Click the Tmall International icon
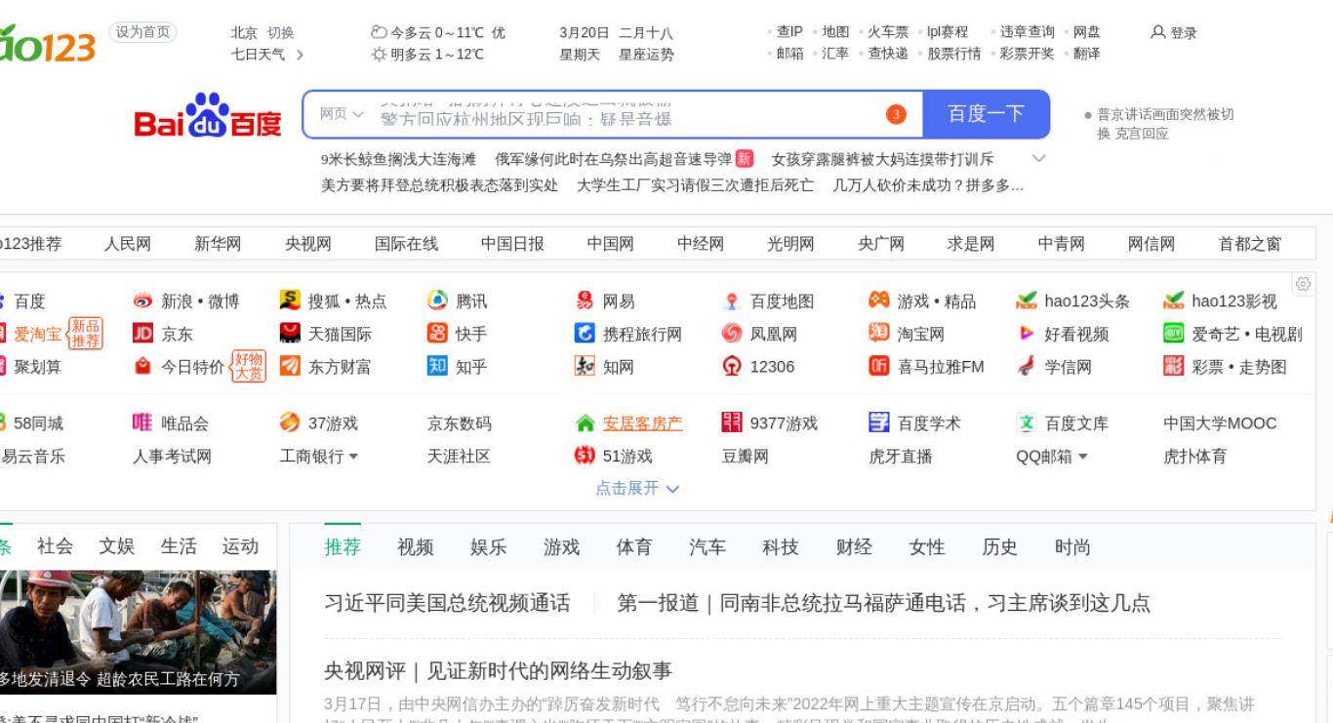1333x723 pixels. [290, 334]
